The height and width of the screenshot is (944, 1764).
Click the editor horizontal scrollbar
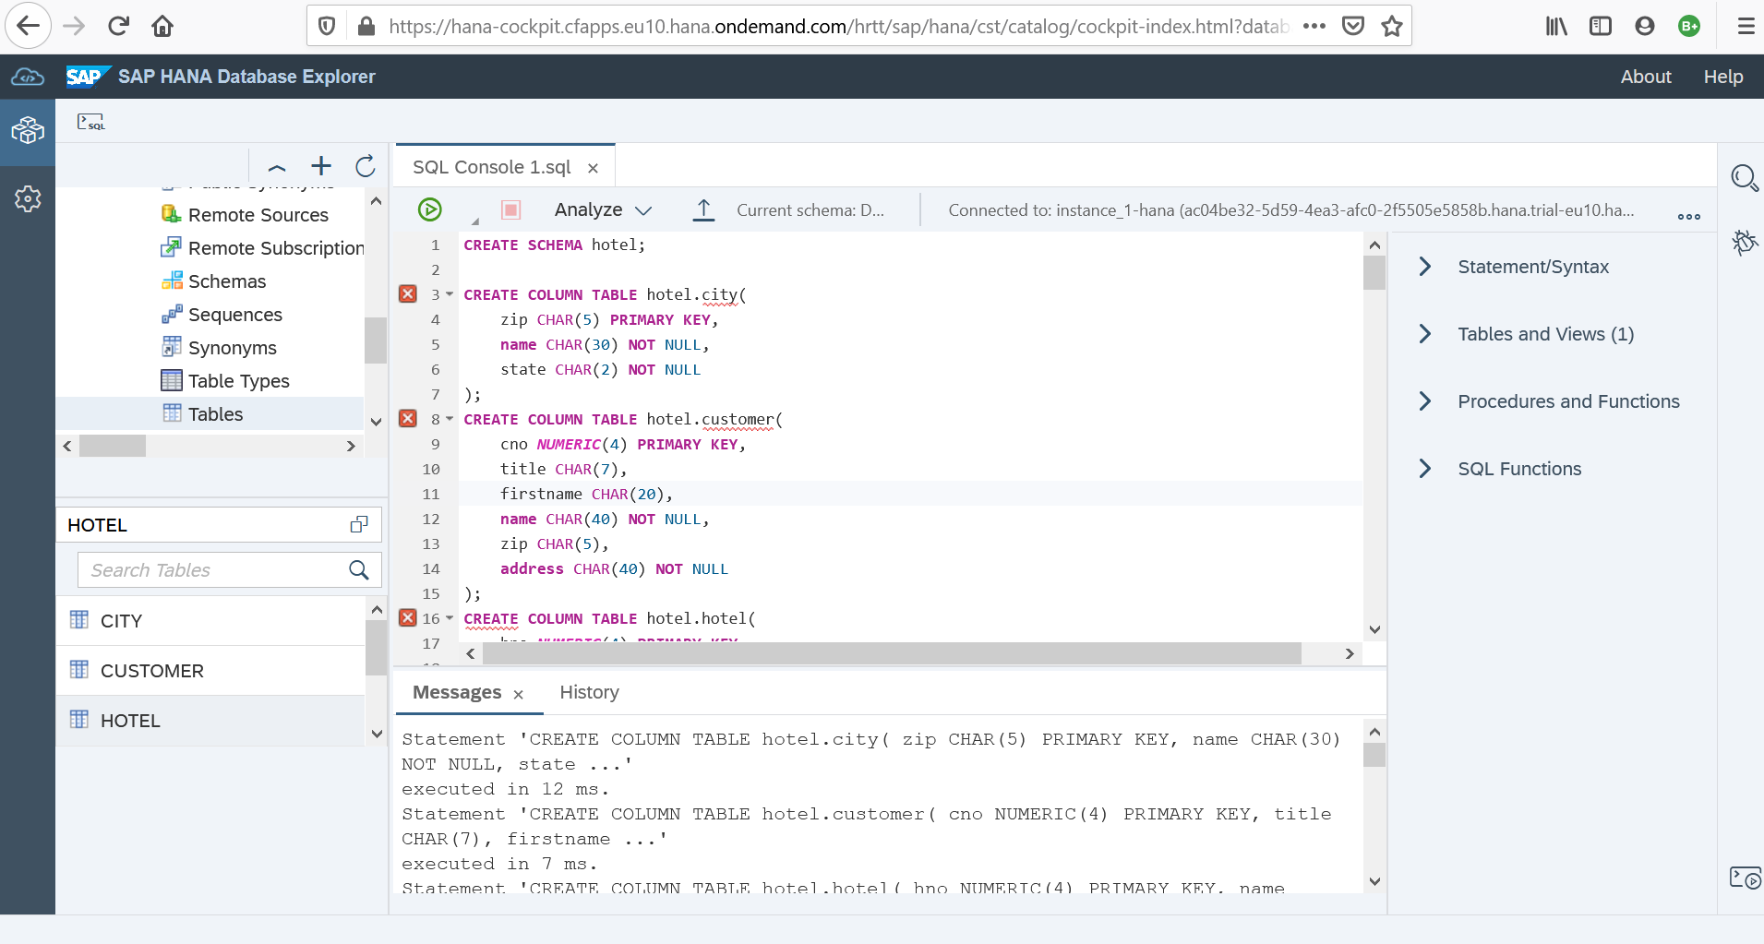click(892, 653)
